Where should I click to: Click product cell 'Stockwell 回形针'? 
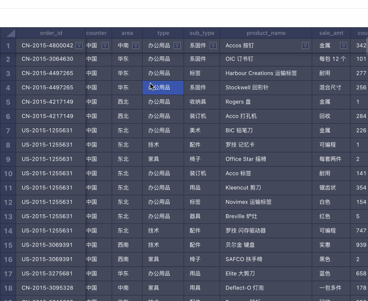point(266,88)
